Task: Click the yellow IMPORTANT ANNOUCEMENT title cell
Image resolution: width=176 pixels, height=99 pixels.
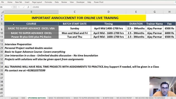Action: (75, 18)
